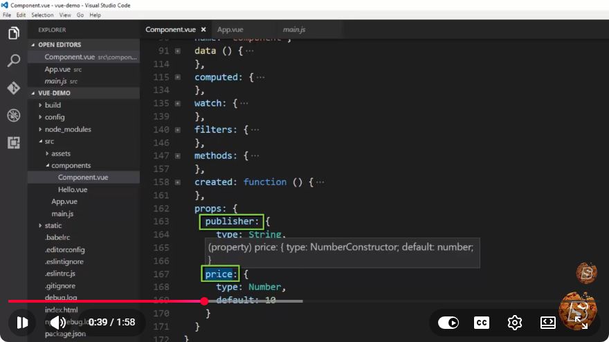Open the Explorer files icon in activity bar
This screenshot has height=342, width=609.
(x=14, y=33)
